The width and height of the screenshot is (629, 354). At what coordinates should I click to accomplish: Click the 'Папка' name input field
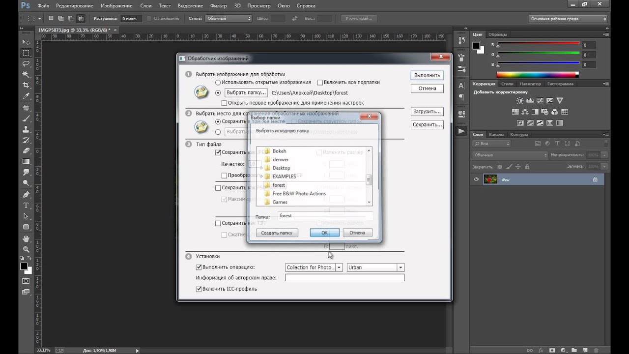[325, 216]
